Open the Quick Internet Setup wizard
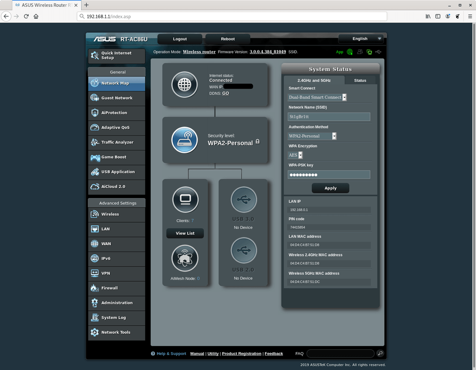Viewport: 476px width, 370px height. coord(116,55)
